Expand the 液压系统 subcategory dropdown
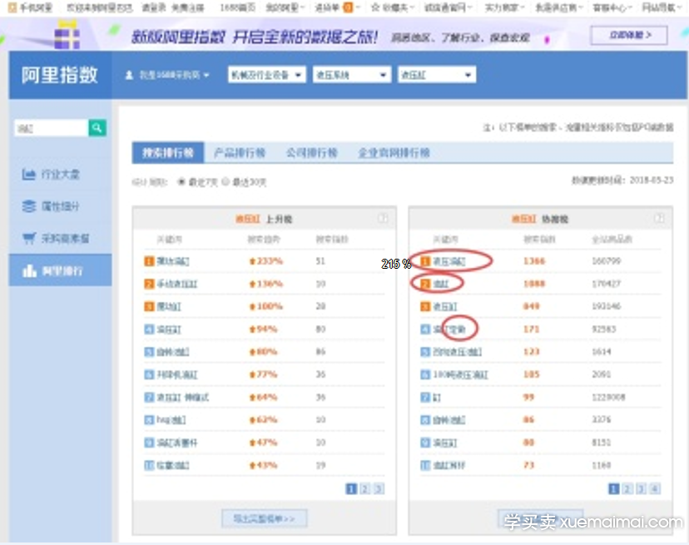Viewport: 689px width, 545px height. (351, 75)
